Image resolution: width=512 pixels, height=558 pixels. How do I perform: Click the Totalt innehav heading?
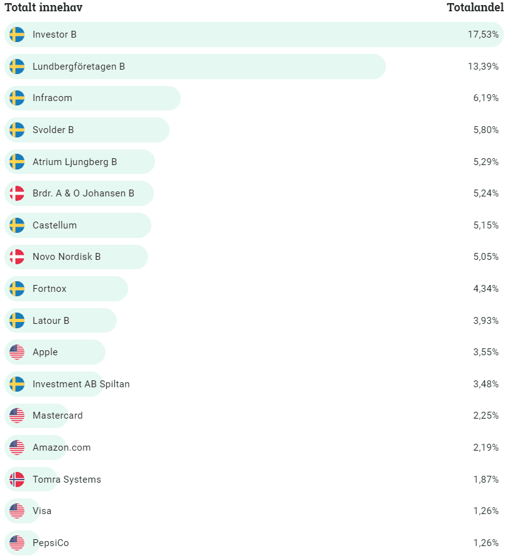tap(44, 8)
